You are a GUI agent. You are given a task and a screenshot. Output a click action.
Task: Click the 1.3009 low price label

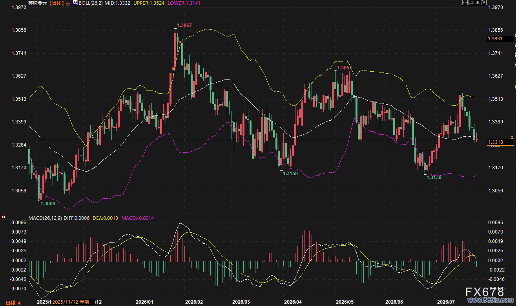point(48,203)
